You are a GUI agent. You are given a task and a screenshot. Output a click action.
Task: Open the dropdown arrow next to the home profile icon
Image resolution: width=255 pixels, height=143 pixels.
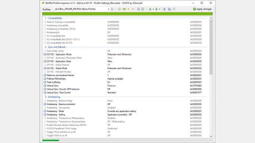point(115,9)
